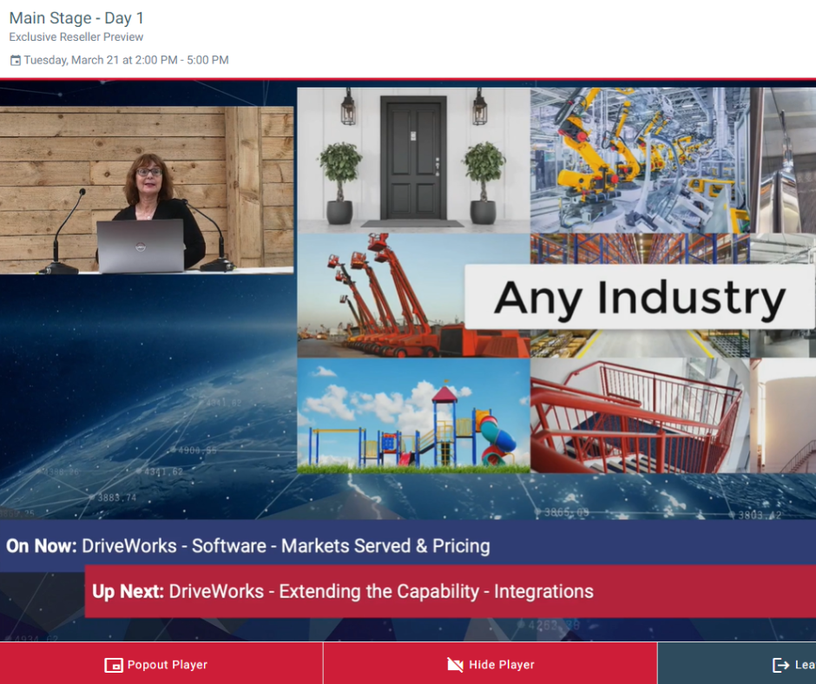Click the presenter webcam video feed
The height and width of the screenshot is (684, 816).
click(147, 190)
